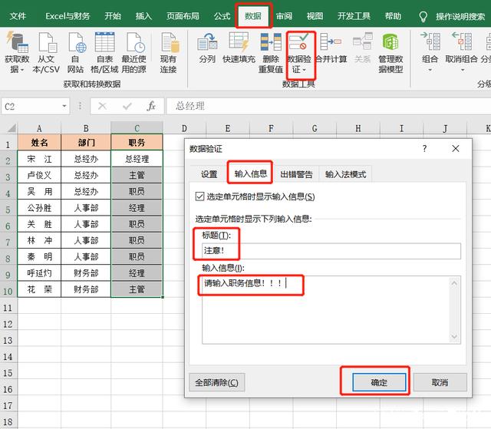Switch to the 插入 ribbon tab
491x429 pixels.
(x=143, y=16)
